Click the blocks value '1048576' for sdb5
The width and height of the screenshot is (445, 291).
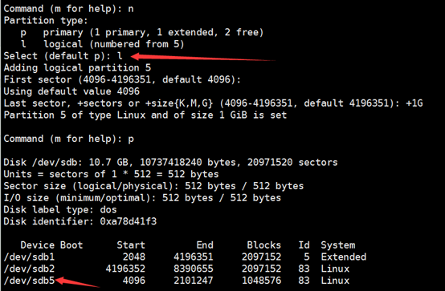(261, 281)
